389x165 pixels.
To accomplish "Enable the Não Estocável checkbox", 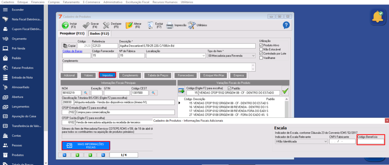I will tap(261, 50).
